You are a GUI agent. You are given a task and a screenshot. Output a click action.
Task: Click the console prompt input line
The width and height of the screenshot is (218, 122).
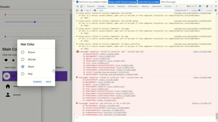point(146,118)
